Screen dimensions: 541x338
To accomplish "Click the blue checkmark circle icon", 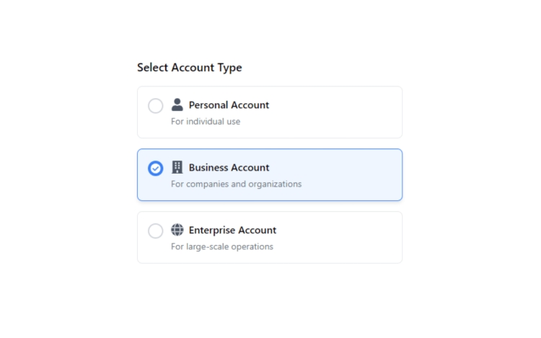I will pos(155,169).
